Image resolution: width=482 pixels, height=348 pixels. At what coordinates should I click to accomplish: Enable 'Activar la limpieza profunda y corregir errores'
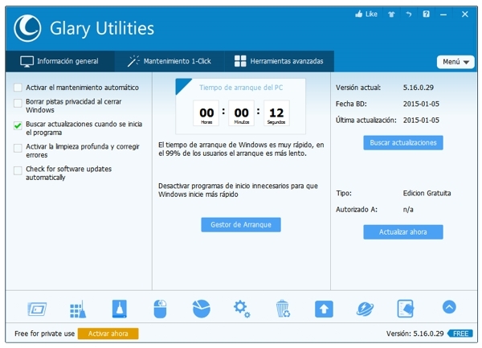pyautogui.click(x=18, y=148)
